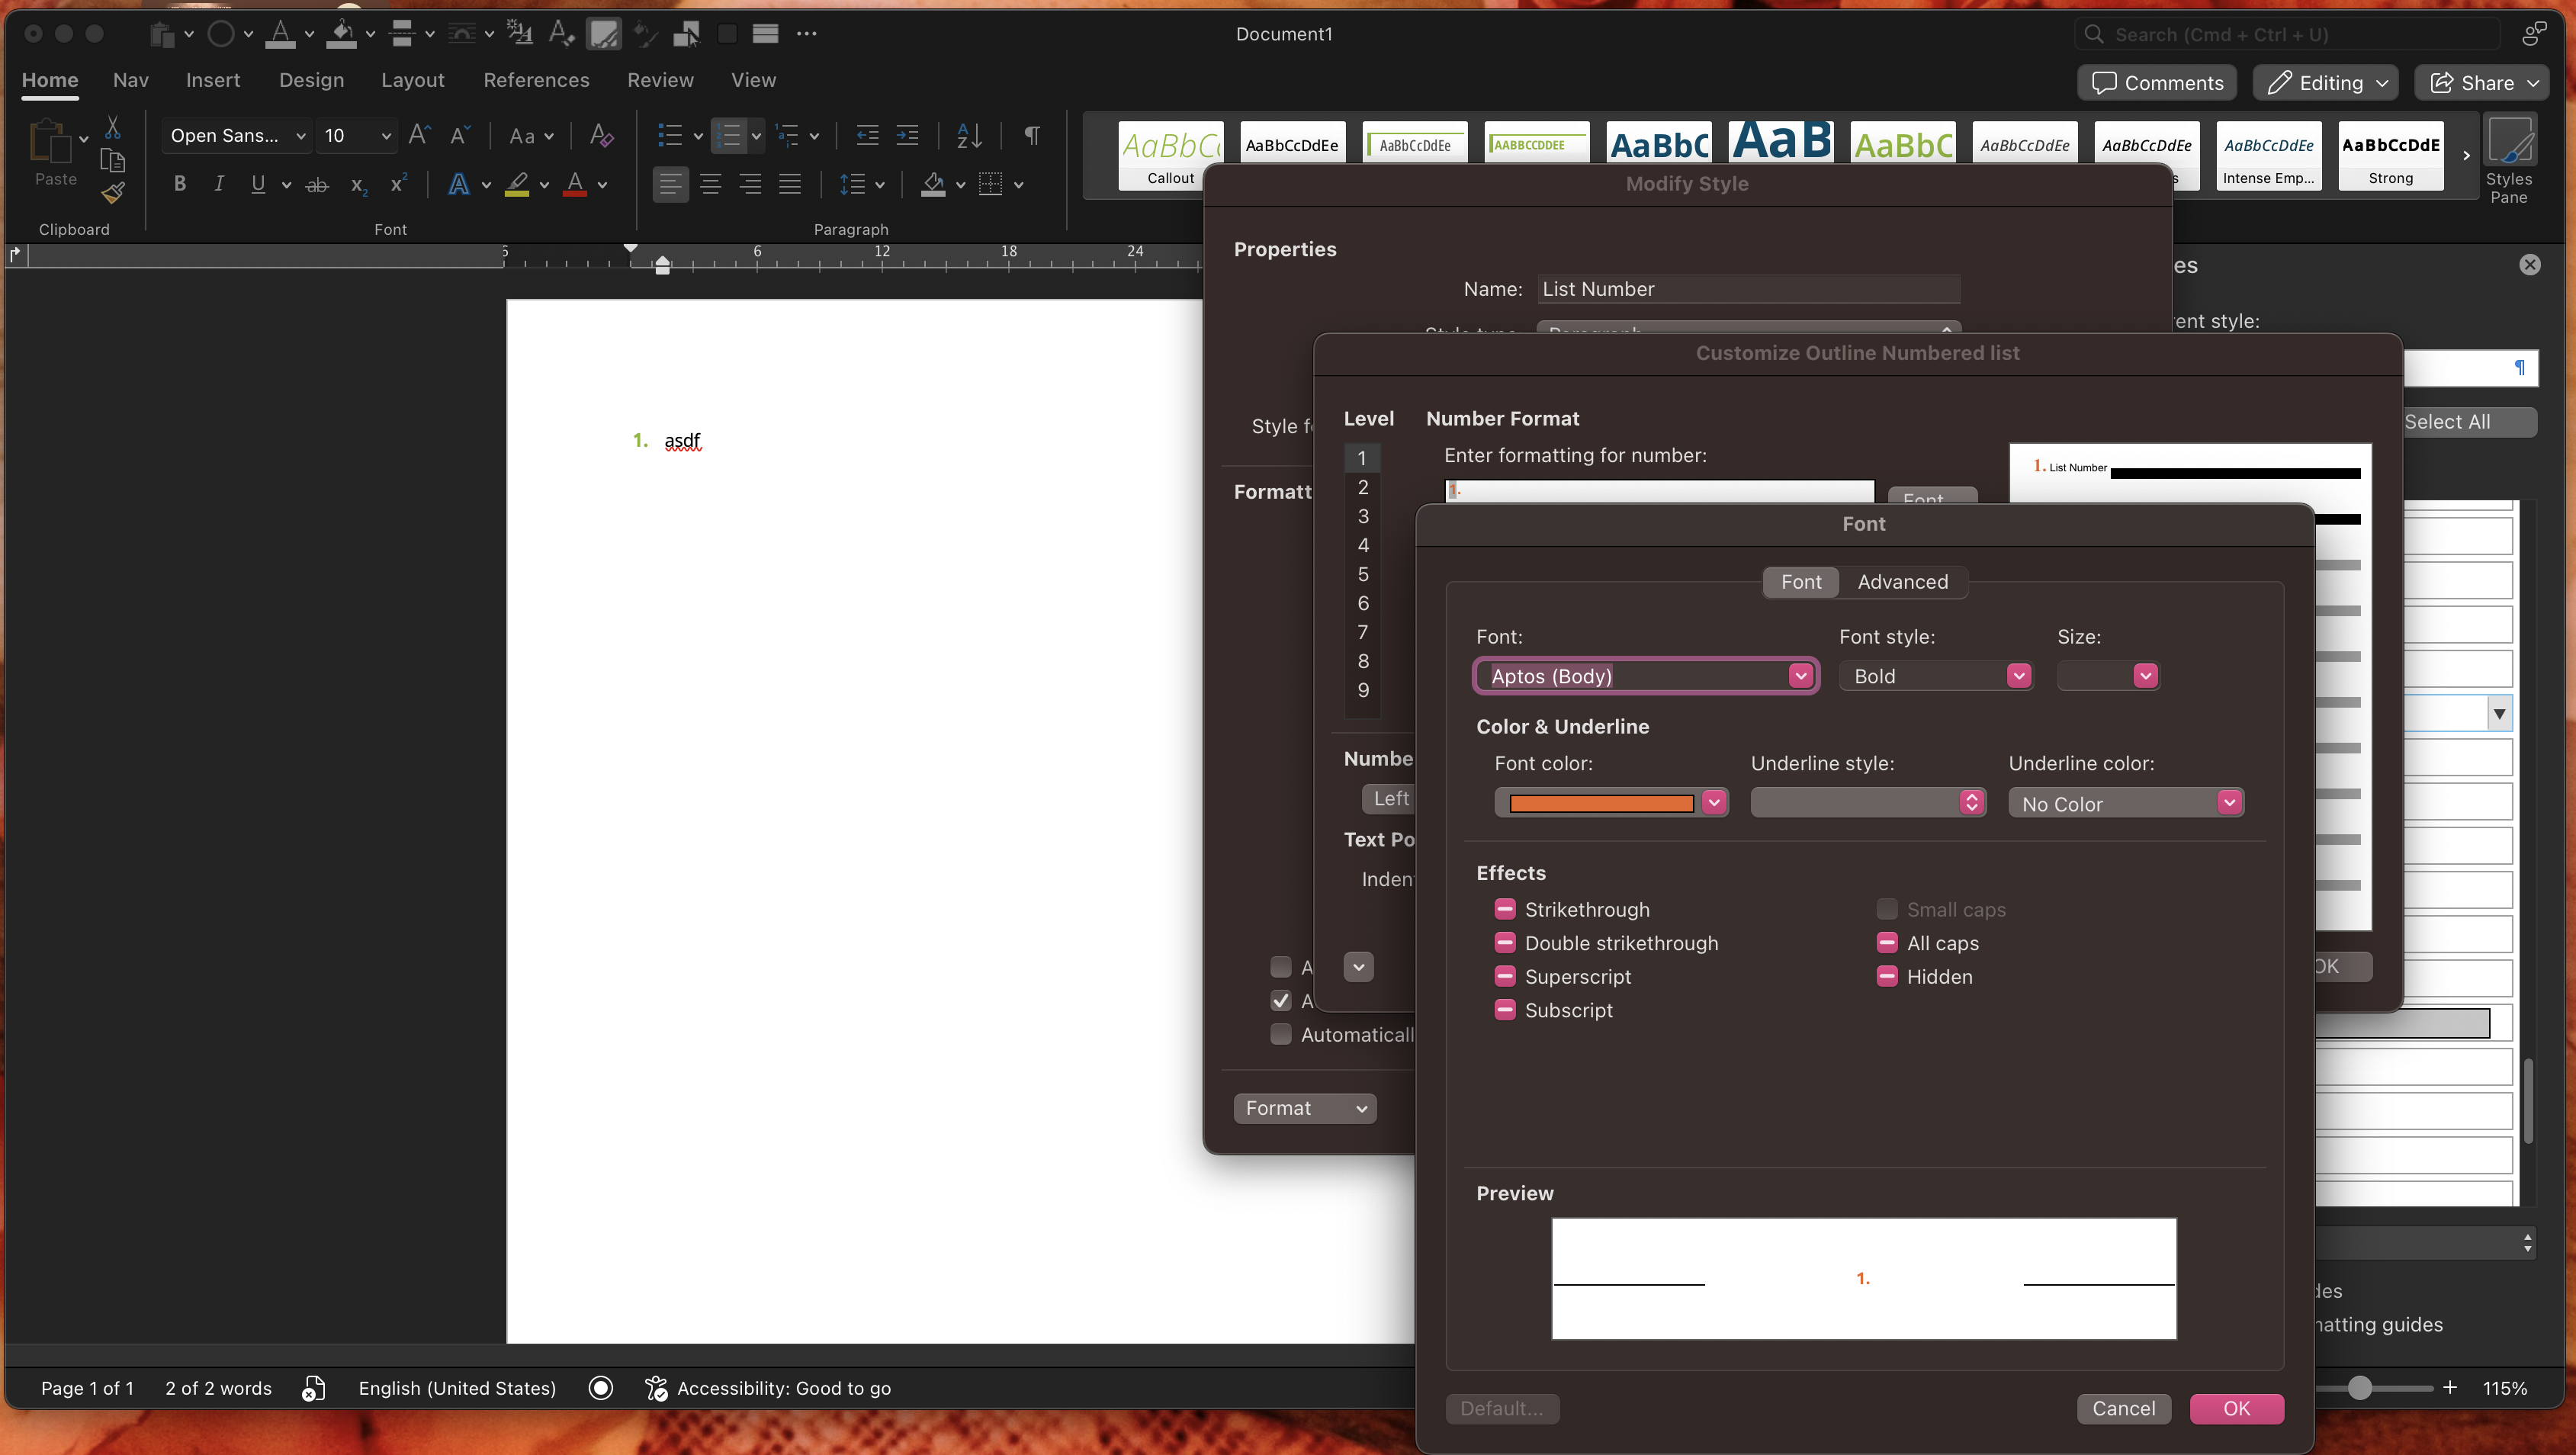Open the Format dropdown in Modify Style
The image size is (2576, 1455).
tap(1305, 1108)
